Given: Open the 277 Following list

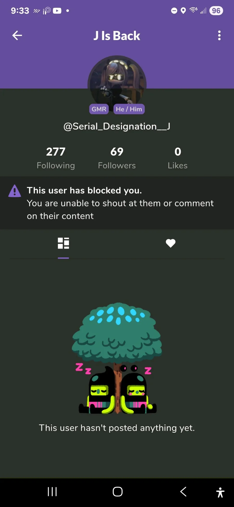Looking at the screenshot, I should click(56, 158).
